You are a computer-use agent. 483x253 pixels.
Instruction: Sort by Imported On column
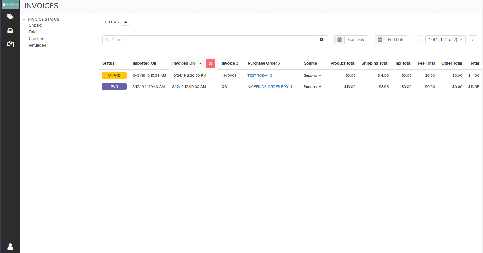click(x=144, y=63)
